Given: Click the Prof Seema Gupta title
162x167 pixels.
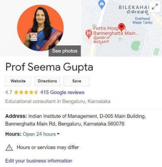Looking at the screenshot, I should [x=49, y=67].
